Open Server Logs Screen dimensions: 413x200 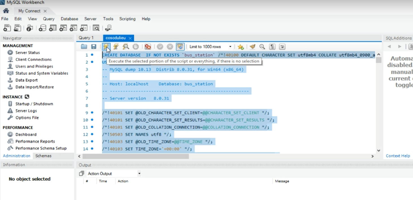tap(26, 111)
